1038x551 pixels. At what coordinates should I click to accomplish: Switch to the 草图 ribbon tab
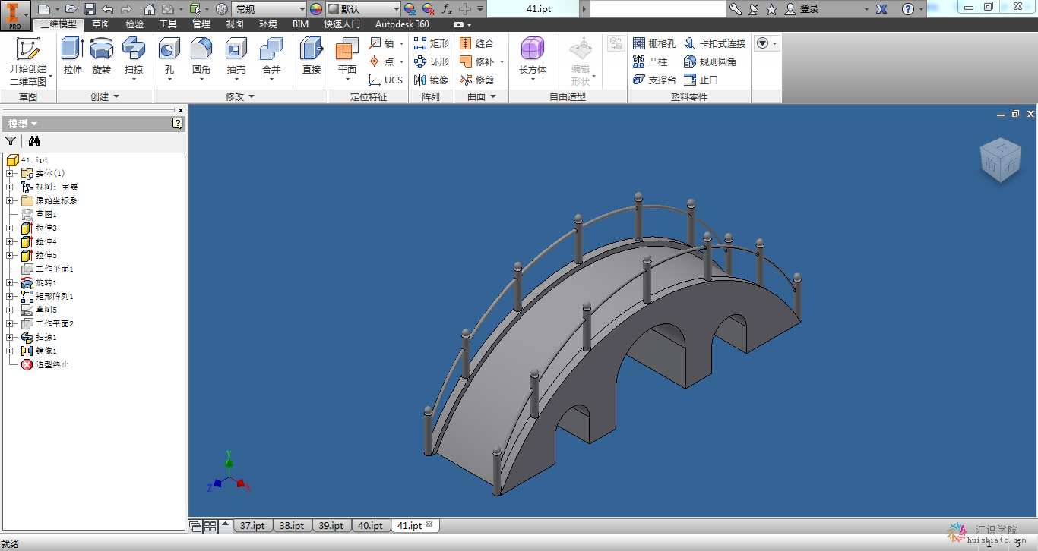tap(100, 24)
